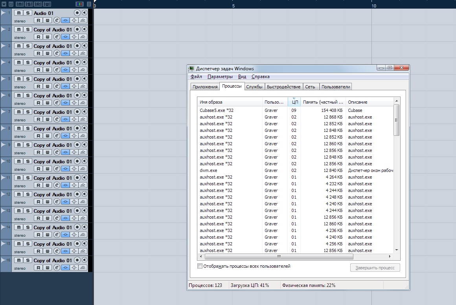This screenshot has height=305, width=456.
Task: Record-enable track 11 with the circle button
Action: pyautogui.click(x=77, y=178)
